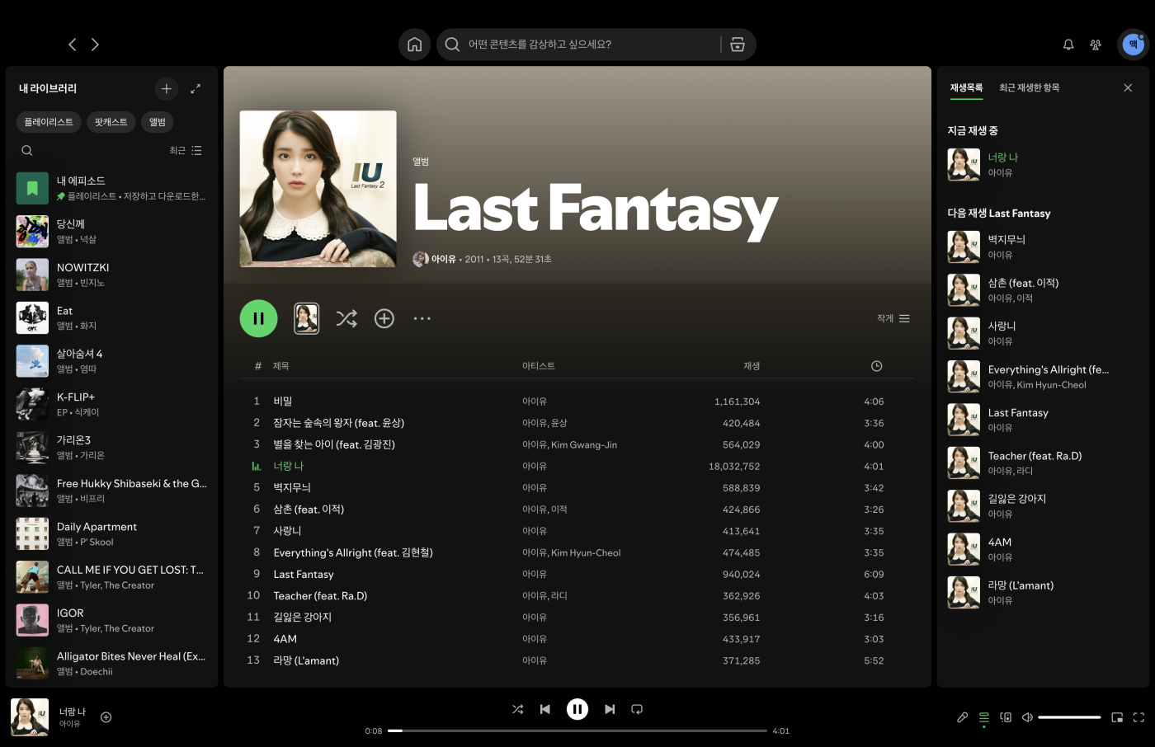Click the volume slider
Image resolution: width=1155 pixels, height=747 pixels.
[x=1068, y=717]
